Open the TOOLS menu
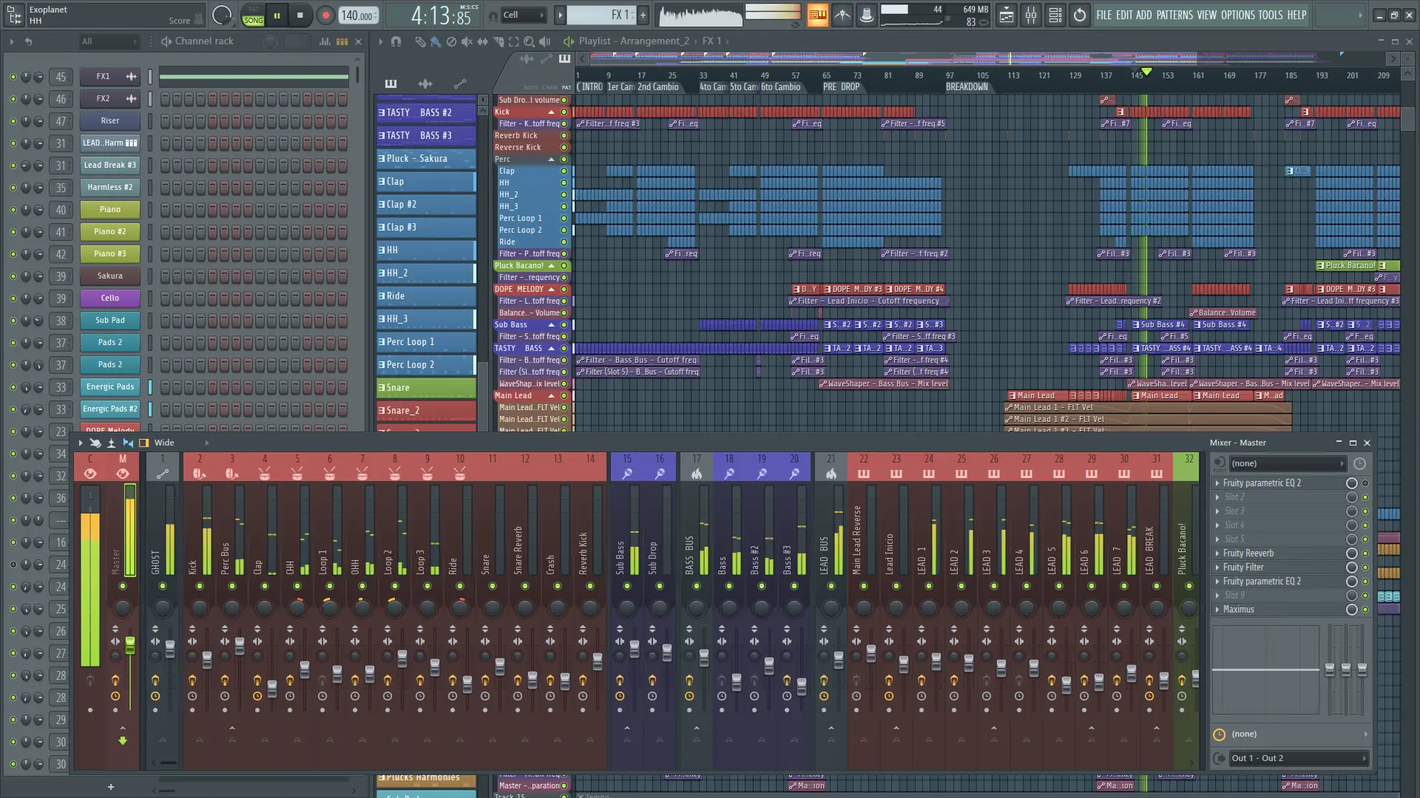The height and width of the screenshot is (798, 1420). coord(1271,15)
